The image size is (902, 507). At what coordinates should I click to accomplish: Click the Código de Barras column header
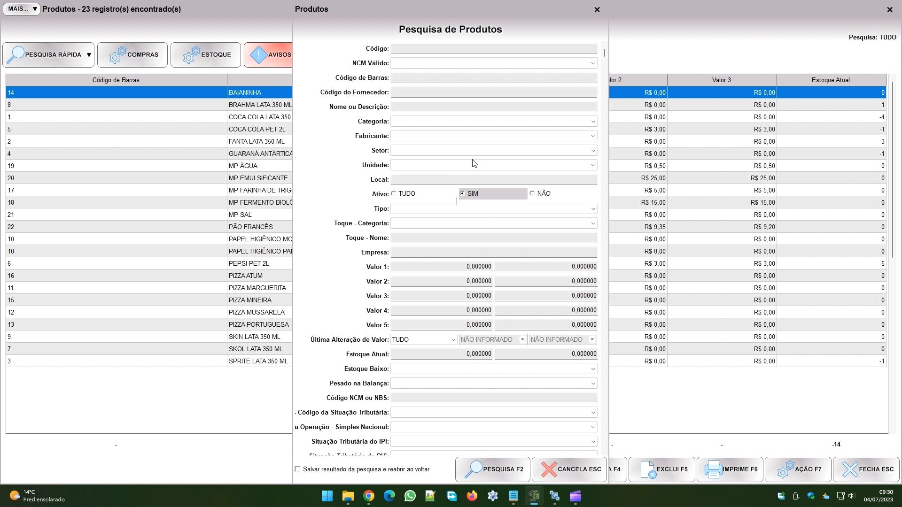[116, 80]
